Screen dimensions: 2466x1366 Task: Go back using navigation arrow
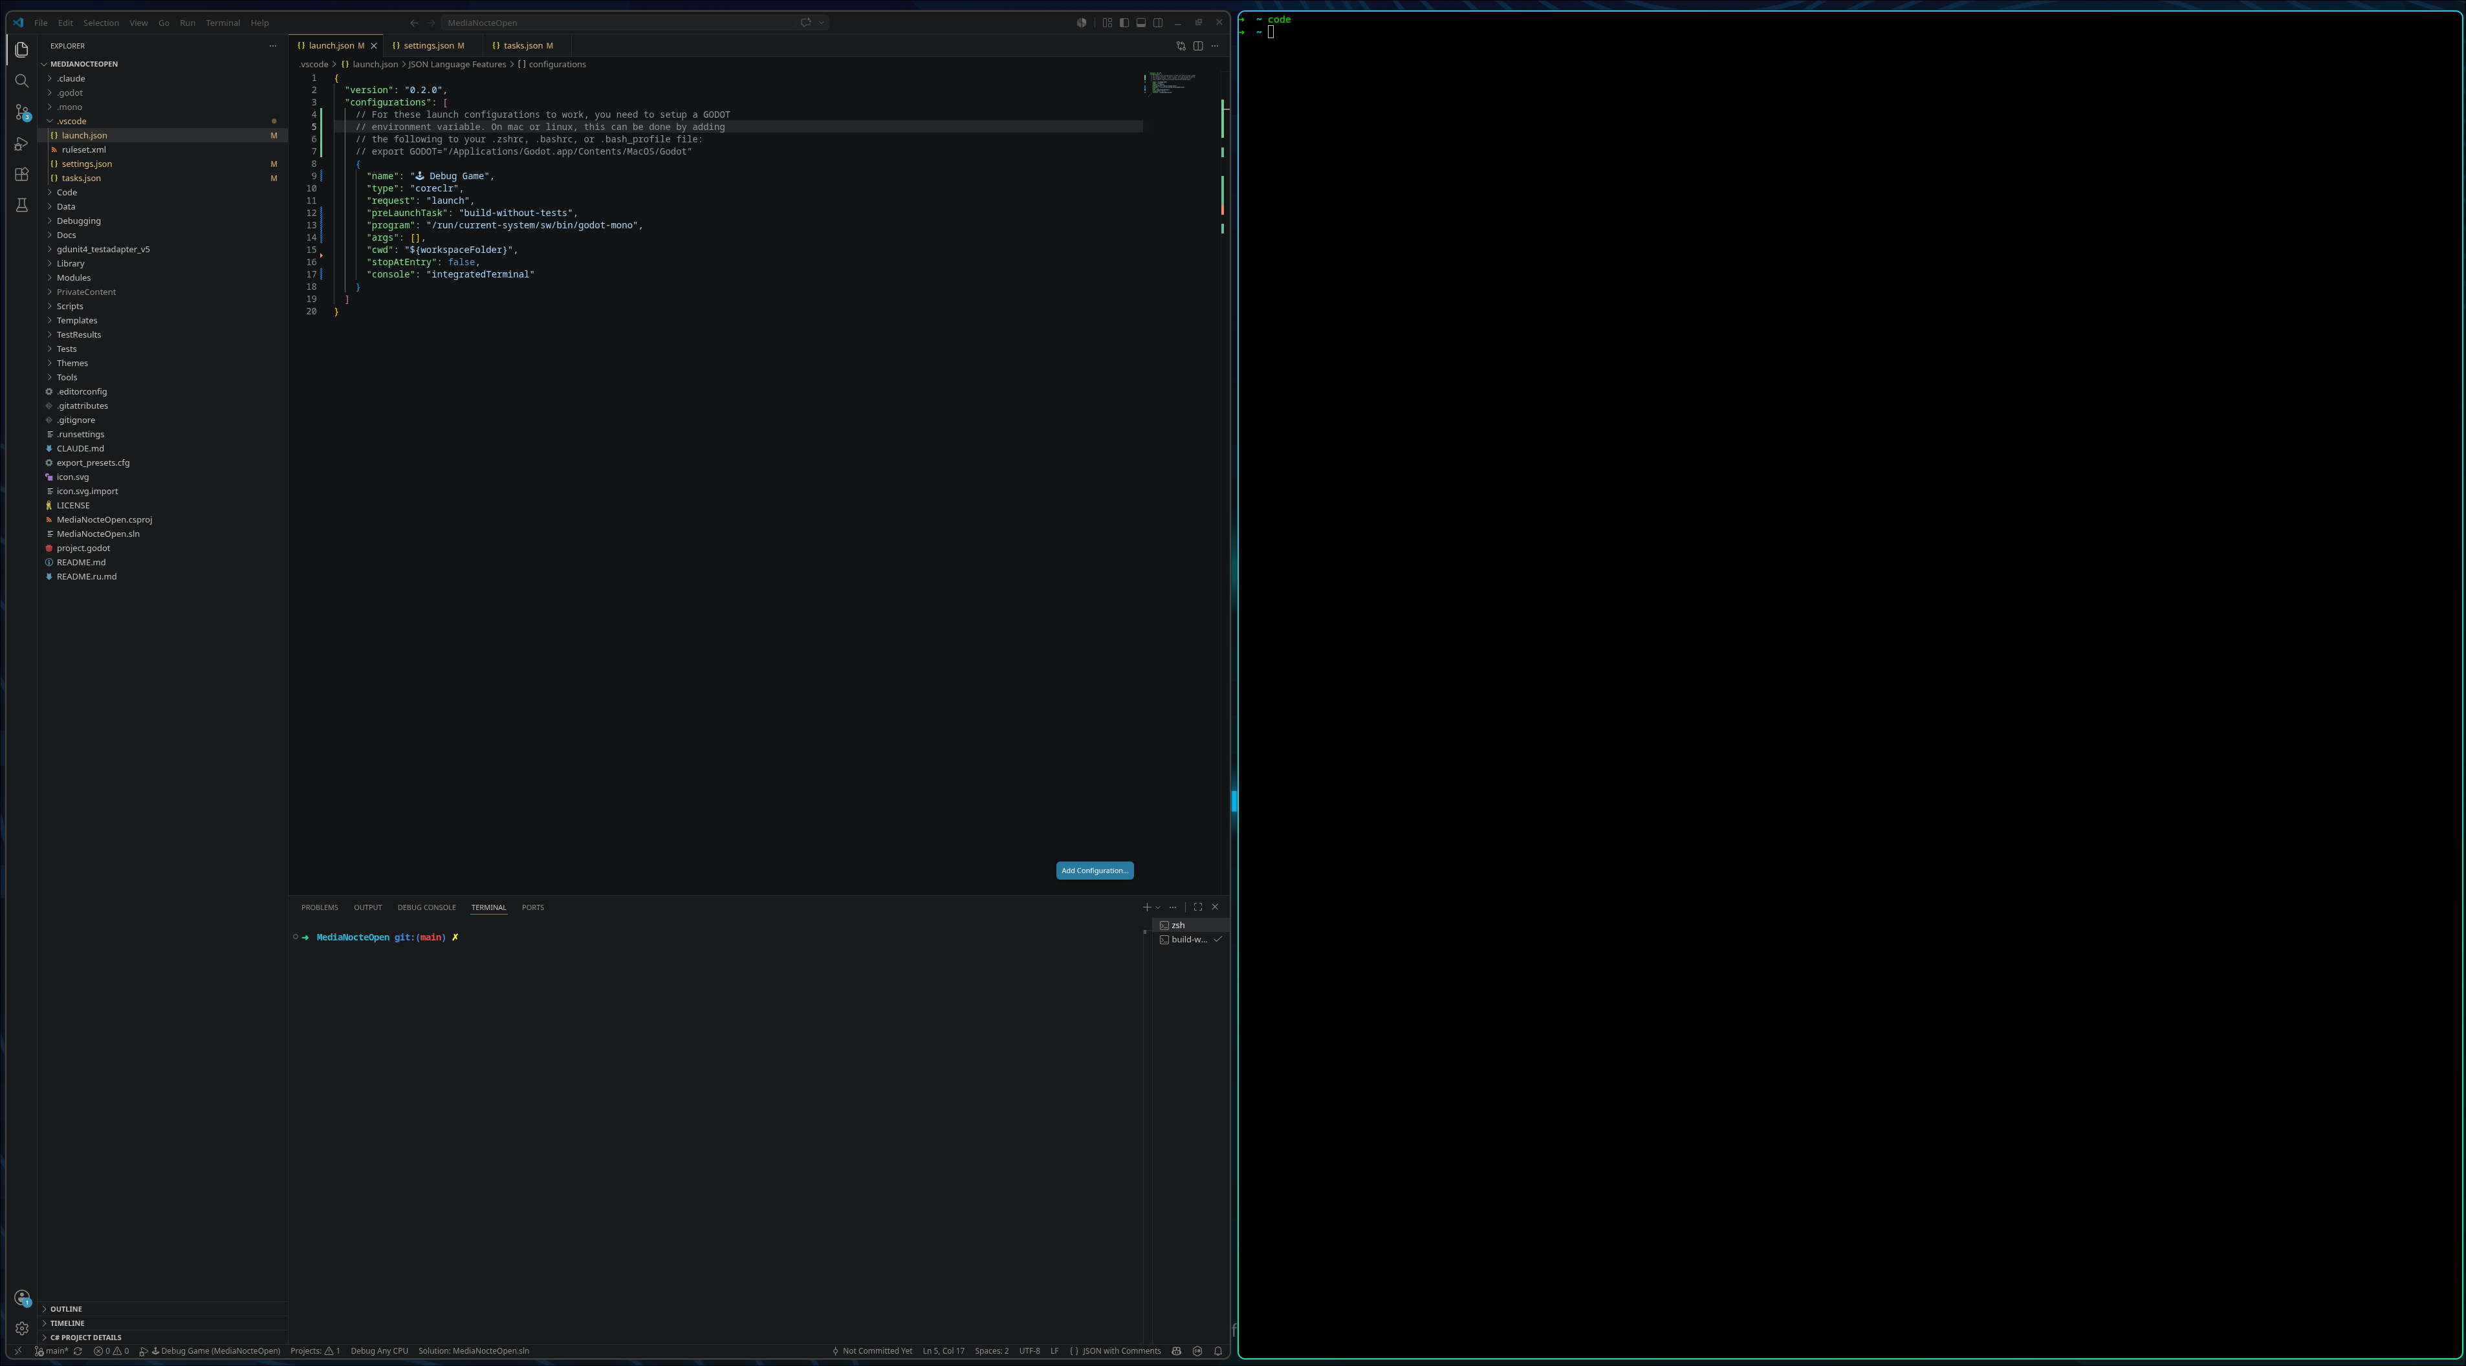[x=413, y=23]
